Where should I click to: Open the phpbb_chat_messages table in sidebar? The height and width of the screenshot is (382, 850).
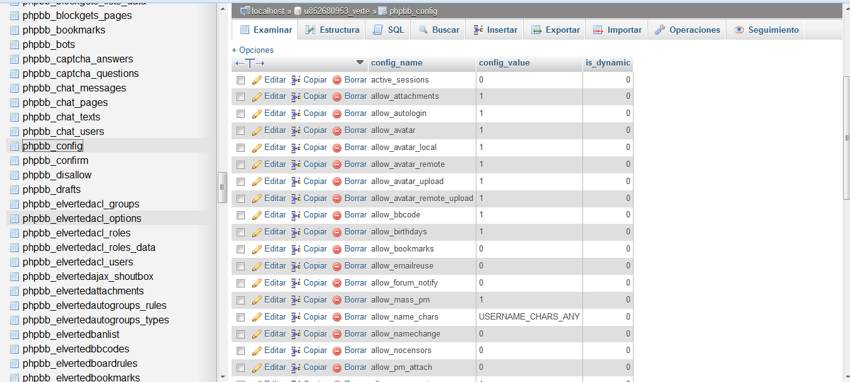point(74,88)
